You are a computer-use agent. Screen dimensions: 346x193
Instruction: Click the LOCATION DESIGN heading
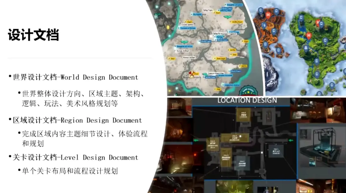point(247,100)
